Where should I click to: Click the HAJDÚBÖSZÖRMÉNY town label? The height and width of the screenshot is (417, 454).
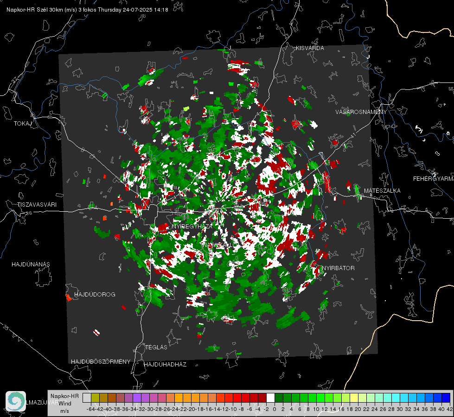(101, 362)
